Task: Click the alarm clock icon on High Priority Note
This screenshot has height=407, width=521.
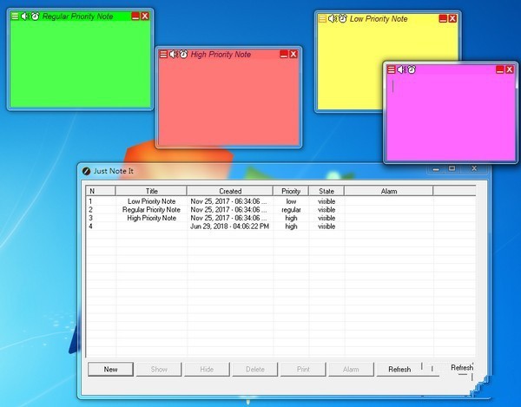Action: pos(184,54)
